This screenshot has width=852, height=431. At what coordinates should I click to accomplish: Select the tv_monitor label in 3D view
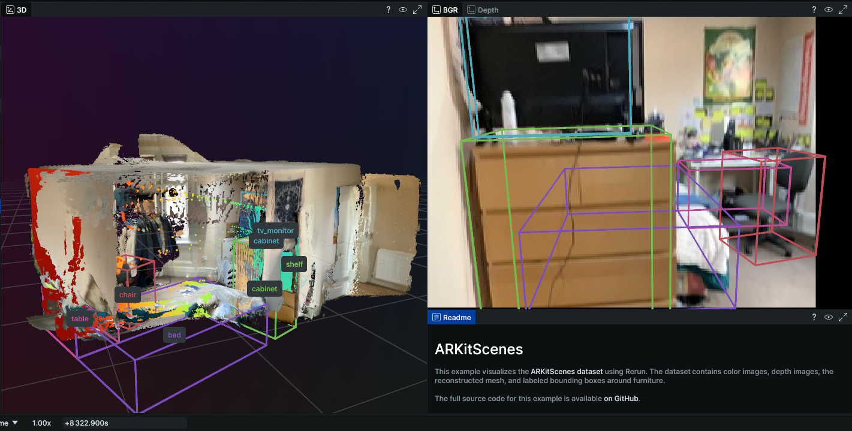pos(275,231)
